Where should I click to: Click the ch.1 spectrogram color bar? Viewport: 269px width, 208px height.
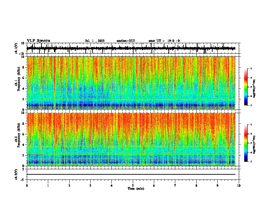coord(246,87)
